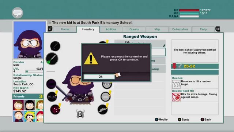Switch to the Collectables tab
This screenshot has height=132, width=234.
click(x=180, y=29)
